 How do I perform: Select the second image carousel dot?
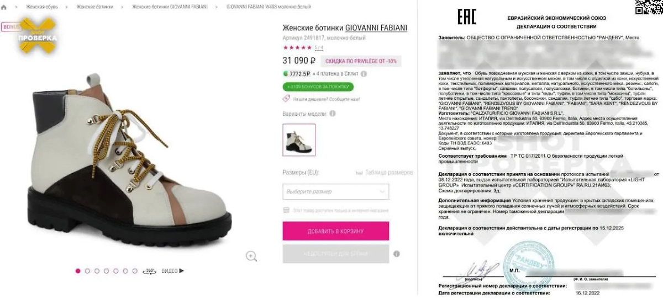87,271
